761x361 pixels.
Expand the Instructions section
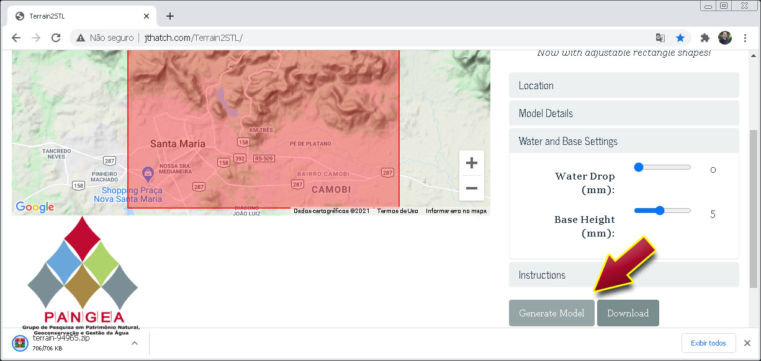(624, 275)
